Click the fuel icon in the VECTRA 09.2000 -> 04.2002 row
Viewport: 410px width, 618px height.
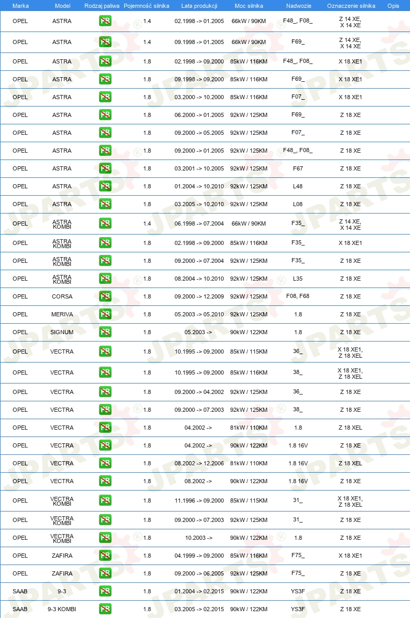point(105,392)
